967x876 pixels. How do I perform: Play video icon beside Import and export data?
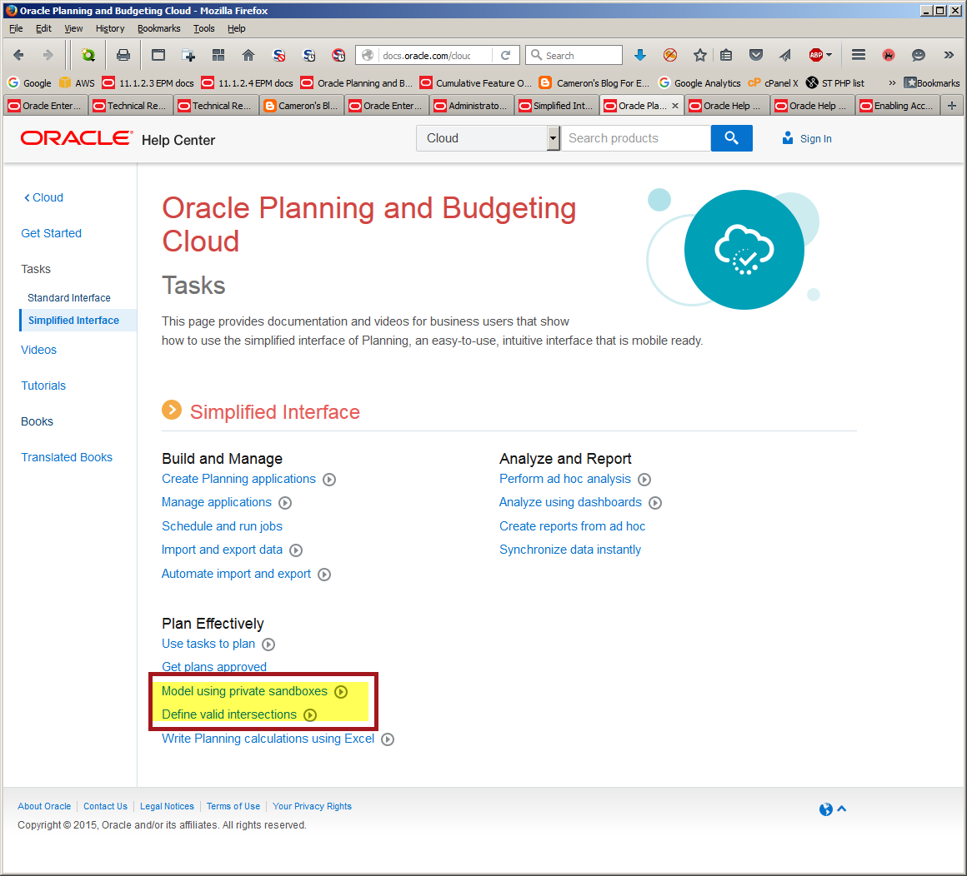(296, 550)
